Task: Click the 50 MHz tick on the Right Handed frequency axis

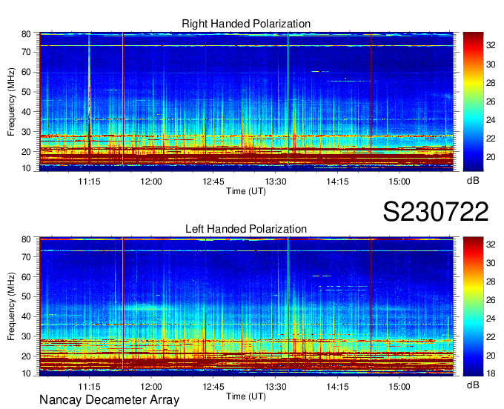Action: [26, 92]
